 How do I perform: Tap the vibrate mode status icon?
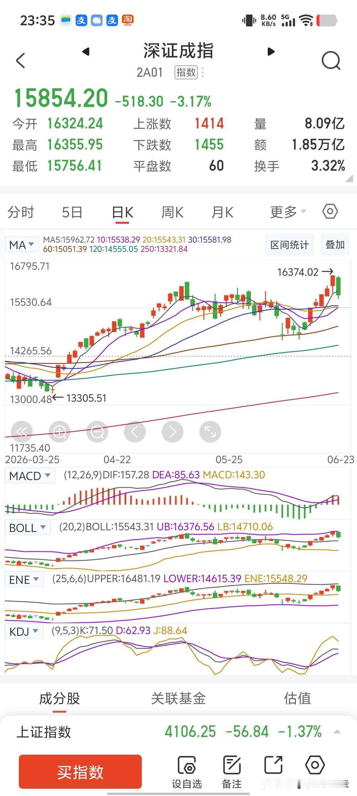pos(249,20)
